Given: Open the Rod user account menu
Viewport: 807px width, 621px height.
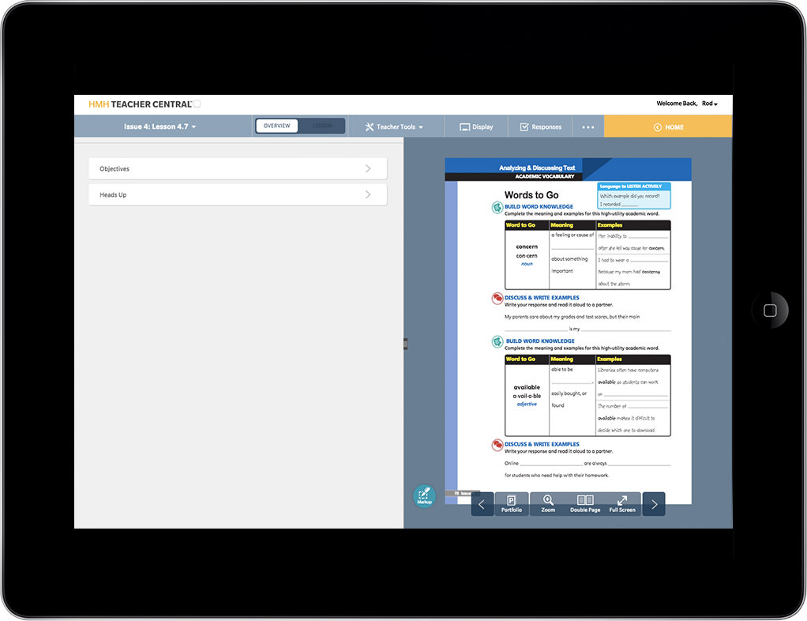Looking at the screenshot, I should tap(710, 103).
